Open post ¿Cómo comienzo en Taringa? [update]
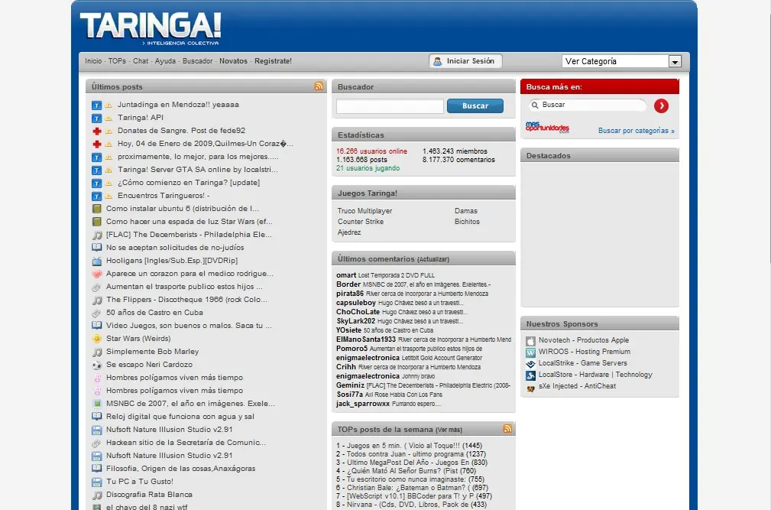 point(188,183)
